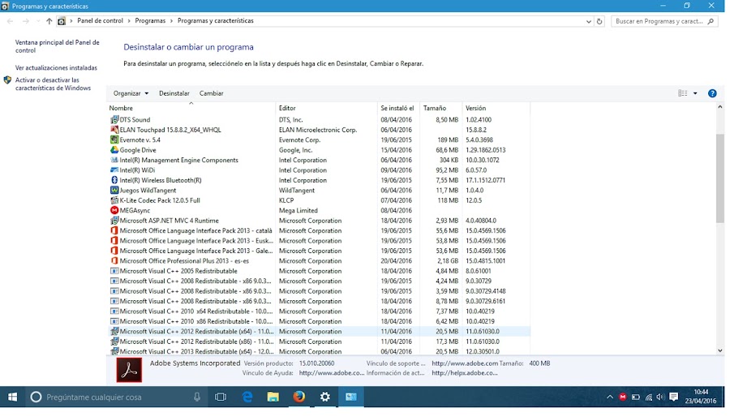Open File Explorer from the taskbar
730x417 pixels.
tap(273, 397)
